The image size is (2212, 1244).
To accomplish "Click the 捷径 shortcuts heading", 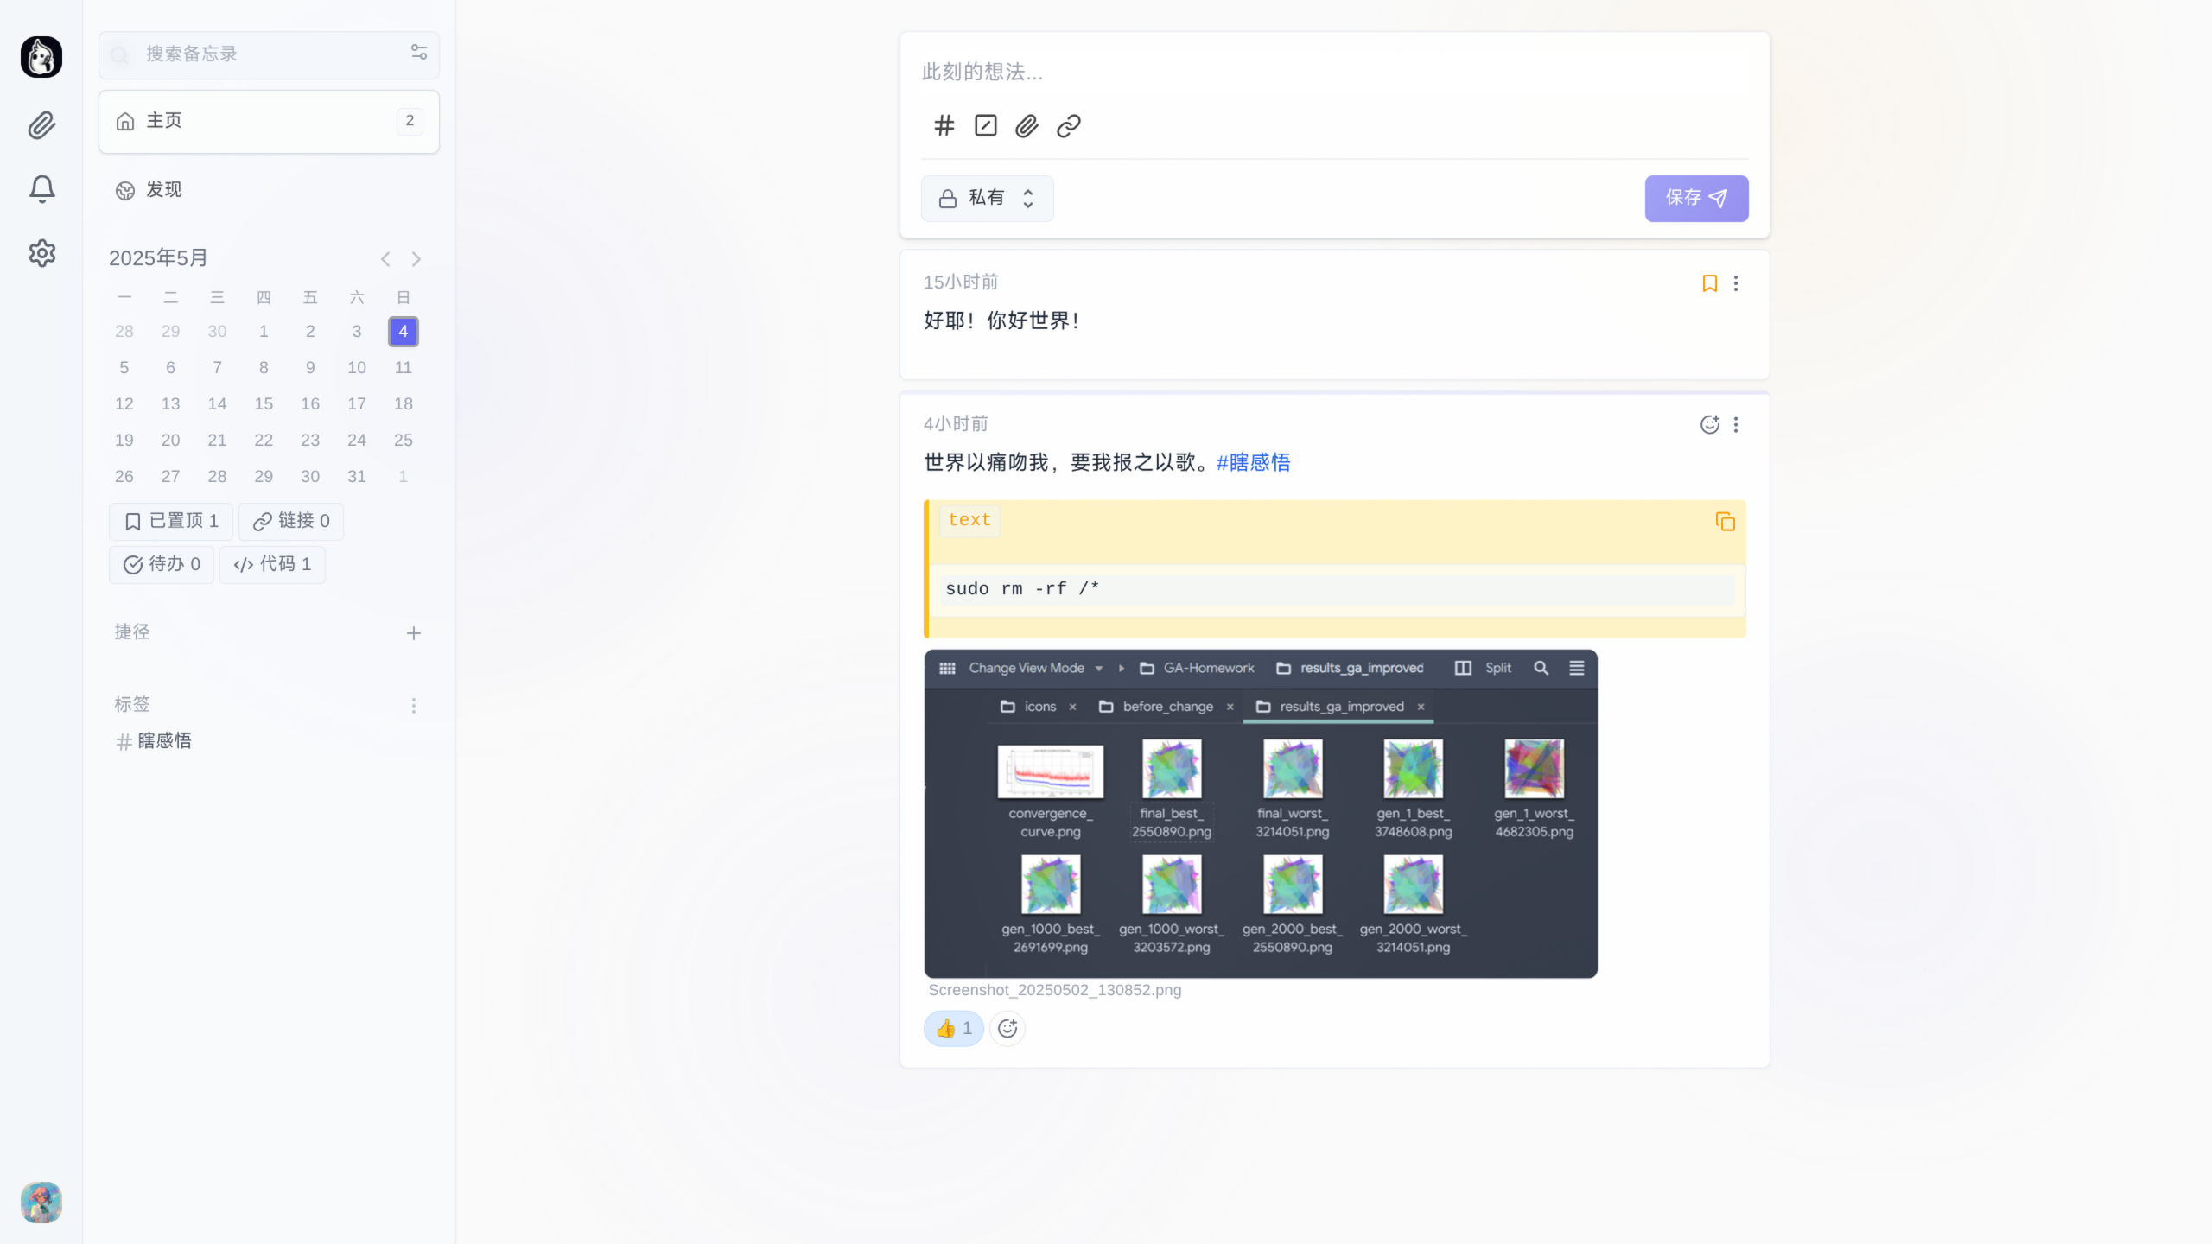I will [132, 632].
